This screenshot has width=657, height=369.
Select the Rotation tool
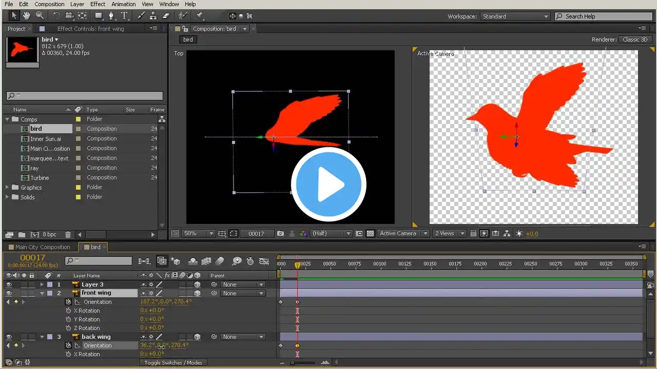coord(57,16)
